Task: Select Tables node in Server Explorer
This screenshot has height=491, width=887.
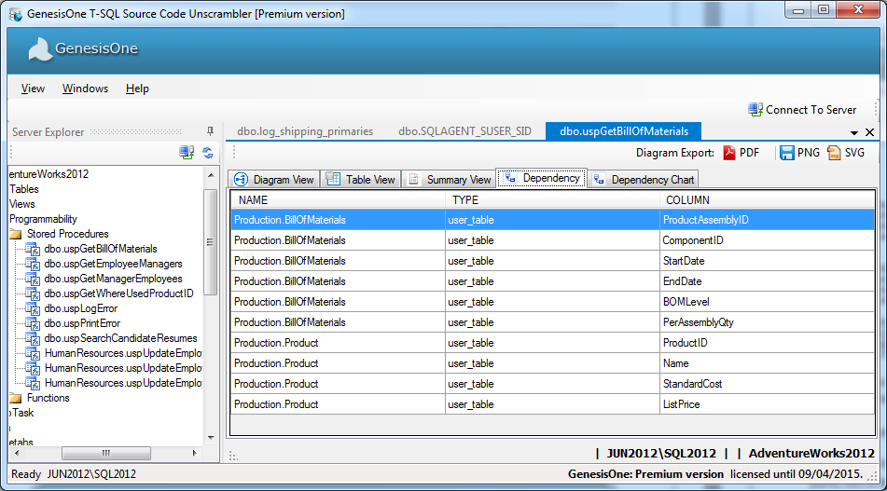Action: (24, 189)
